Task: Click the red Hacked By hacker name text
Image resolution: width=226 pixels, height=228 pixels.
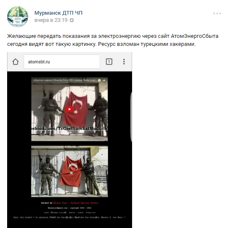Action: [75, 203]
